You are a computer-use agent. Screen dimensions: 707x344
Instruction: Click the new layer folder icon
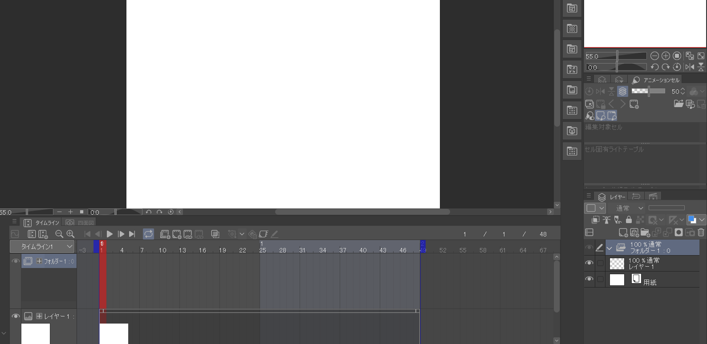tap(646, 232)
